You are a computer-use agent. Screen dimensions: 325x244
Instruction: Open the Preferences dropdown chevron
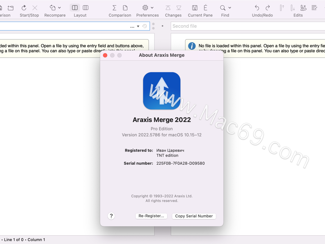click(x=151, y=7)
